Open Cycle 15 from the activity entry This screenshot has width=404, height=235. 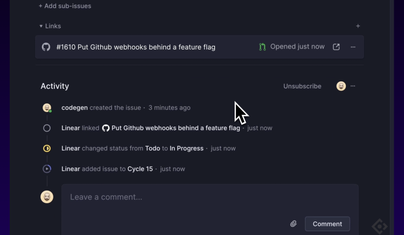coord(140,169)
